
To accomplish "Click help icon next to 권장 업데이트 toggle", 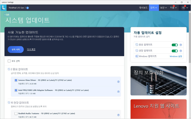I will 181,51.
